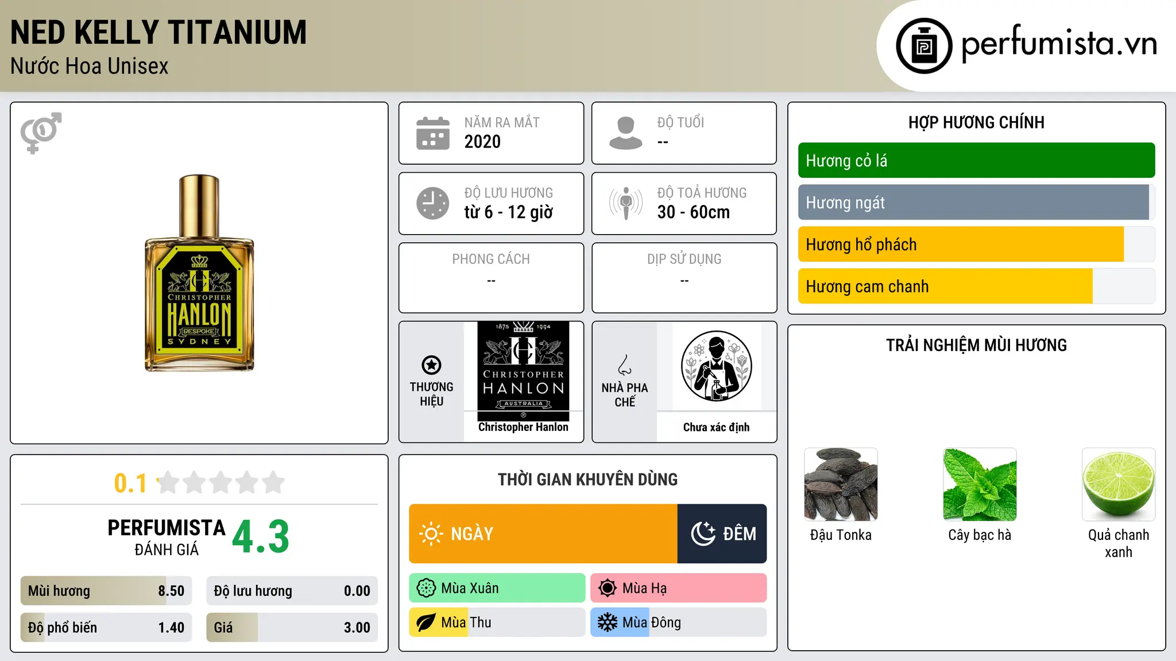1176x661 pixels.
Task: Click the Giá 3.00 score bar
Action: tap(292, 628)
